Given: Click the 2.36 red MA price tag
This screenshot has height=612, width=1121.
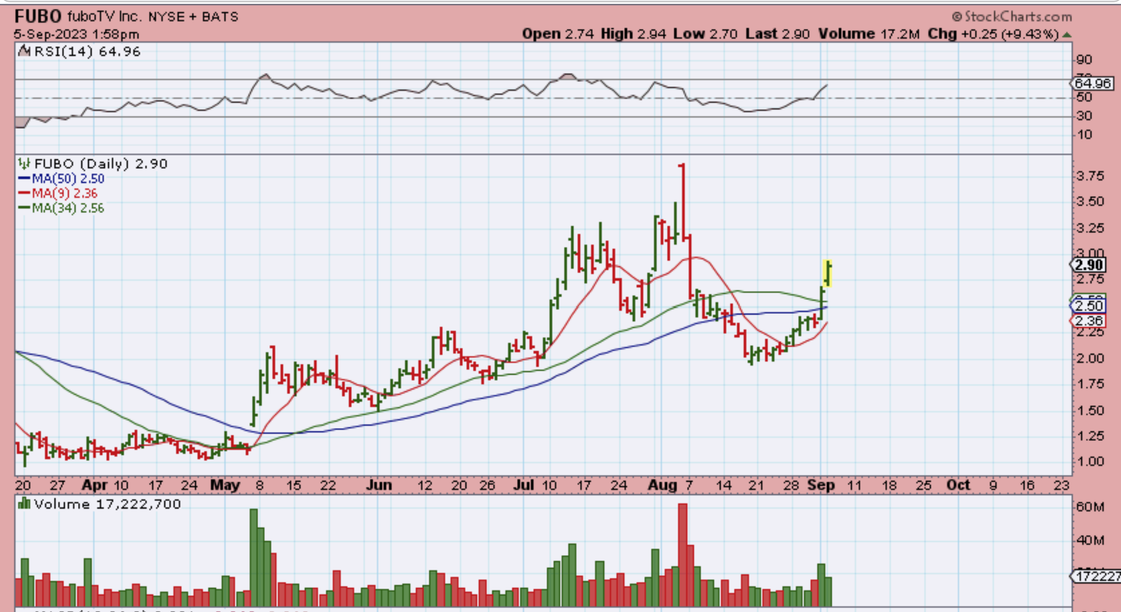Looking at the screenshot, I should 1089,321.
